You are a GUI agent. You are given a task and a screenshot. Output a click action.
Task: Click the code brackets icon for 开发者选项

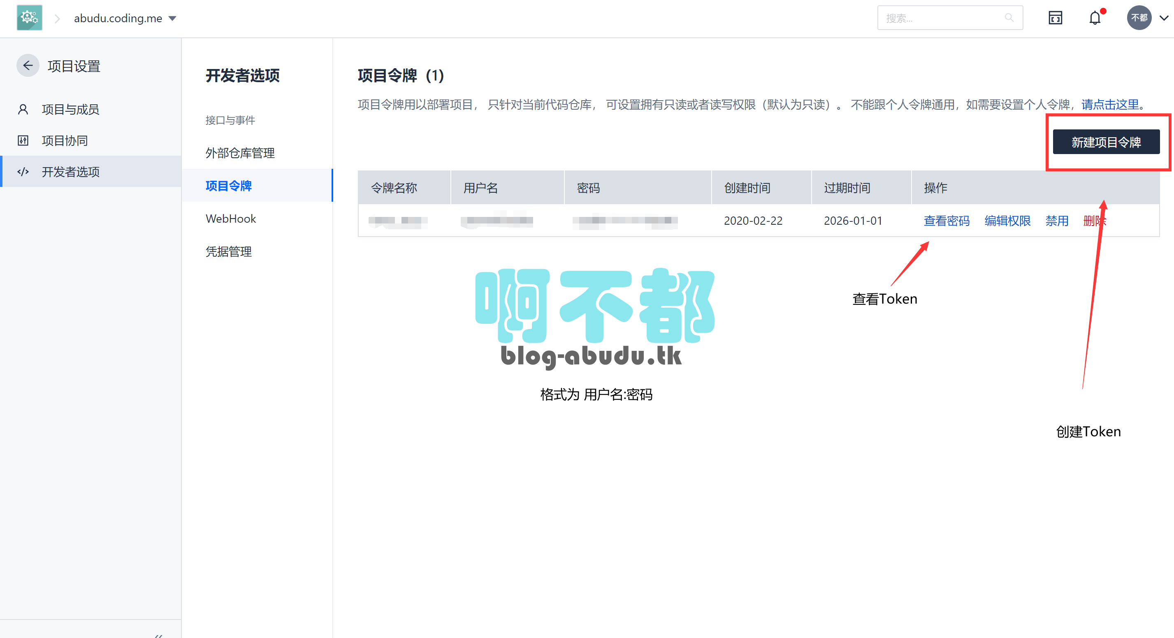(23, 172)
